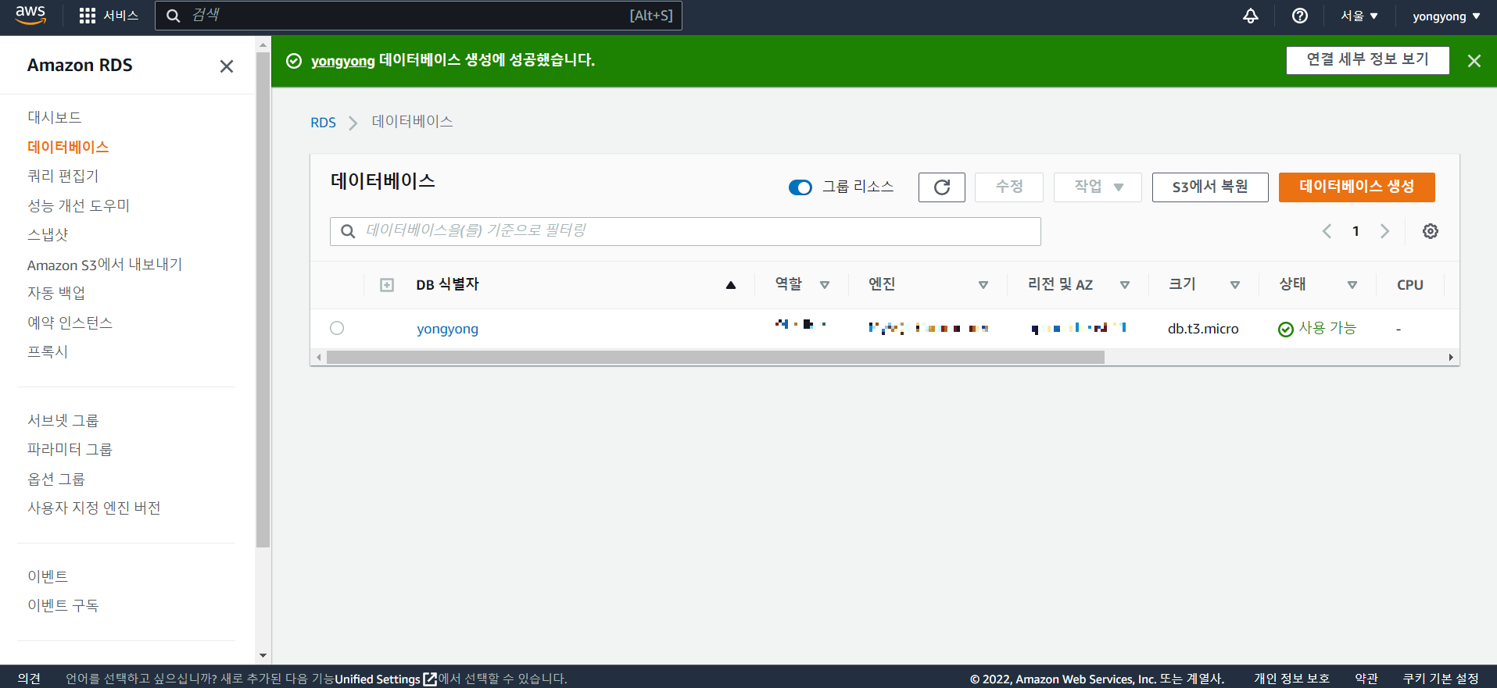Expand all rows plus icon in header
This screenshot has width=1497, height=688.
pos(387,285)
